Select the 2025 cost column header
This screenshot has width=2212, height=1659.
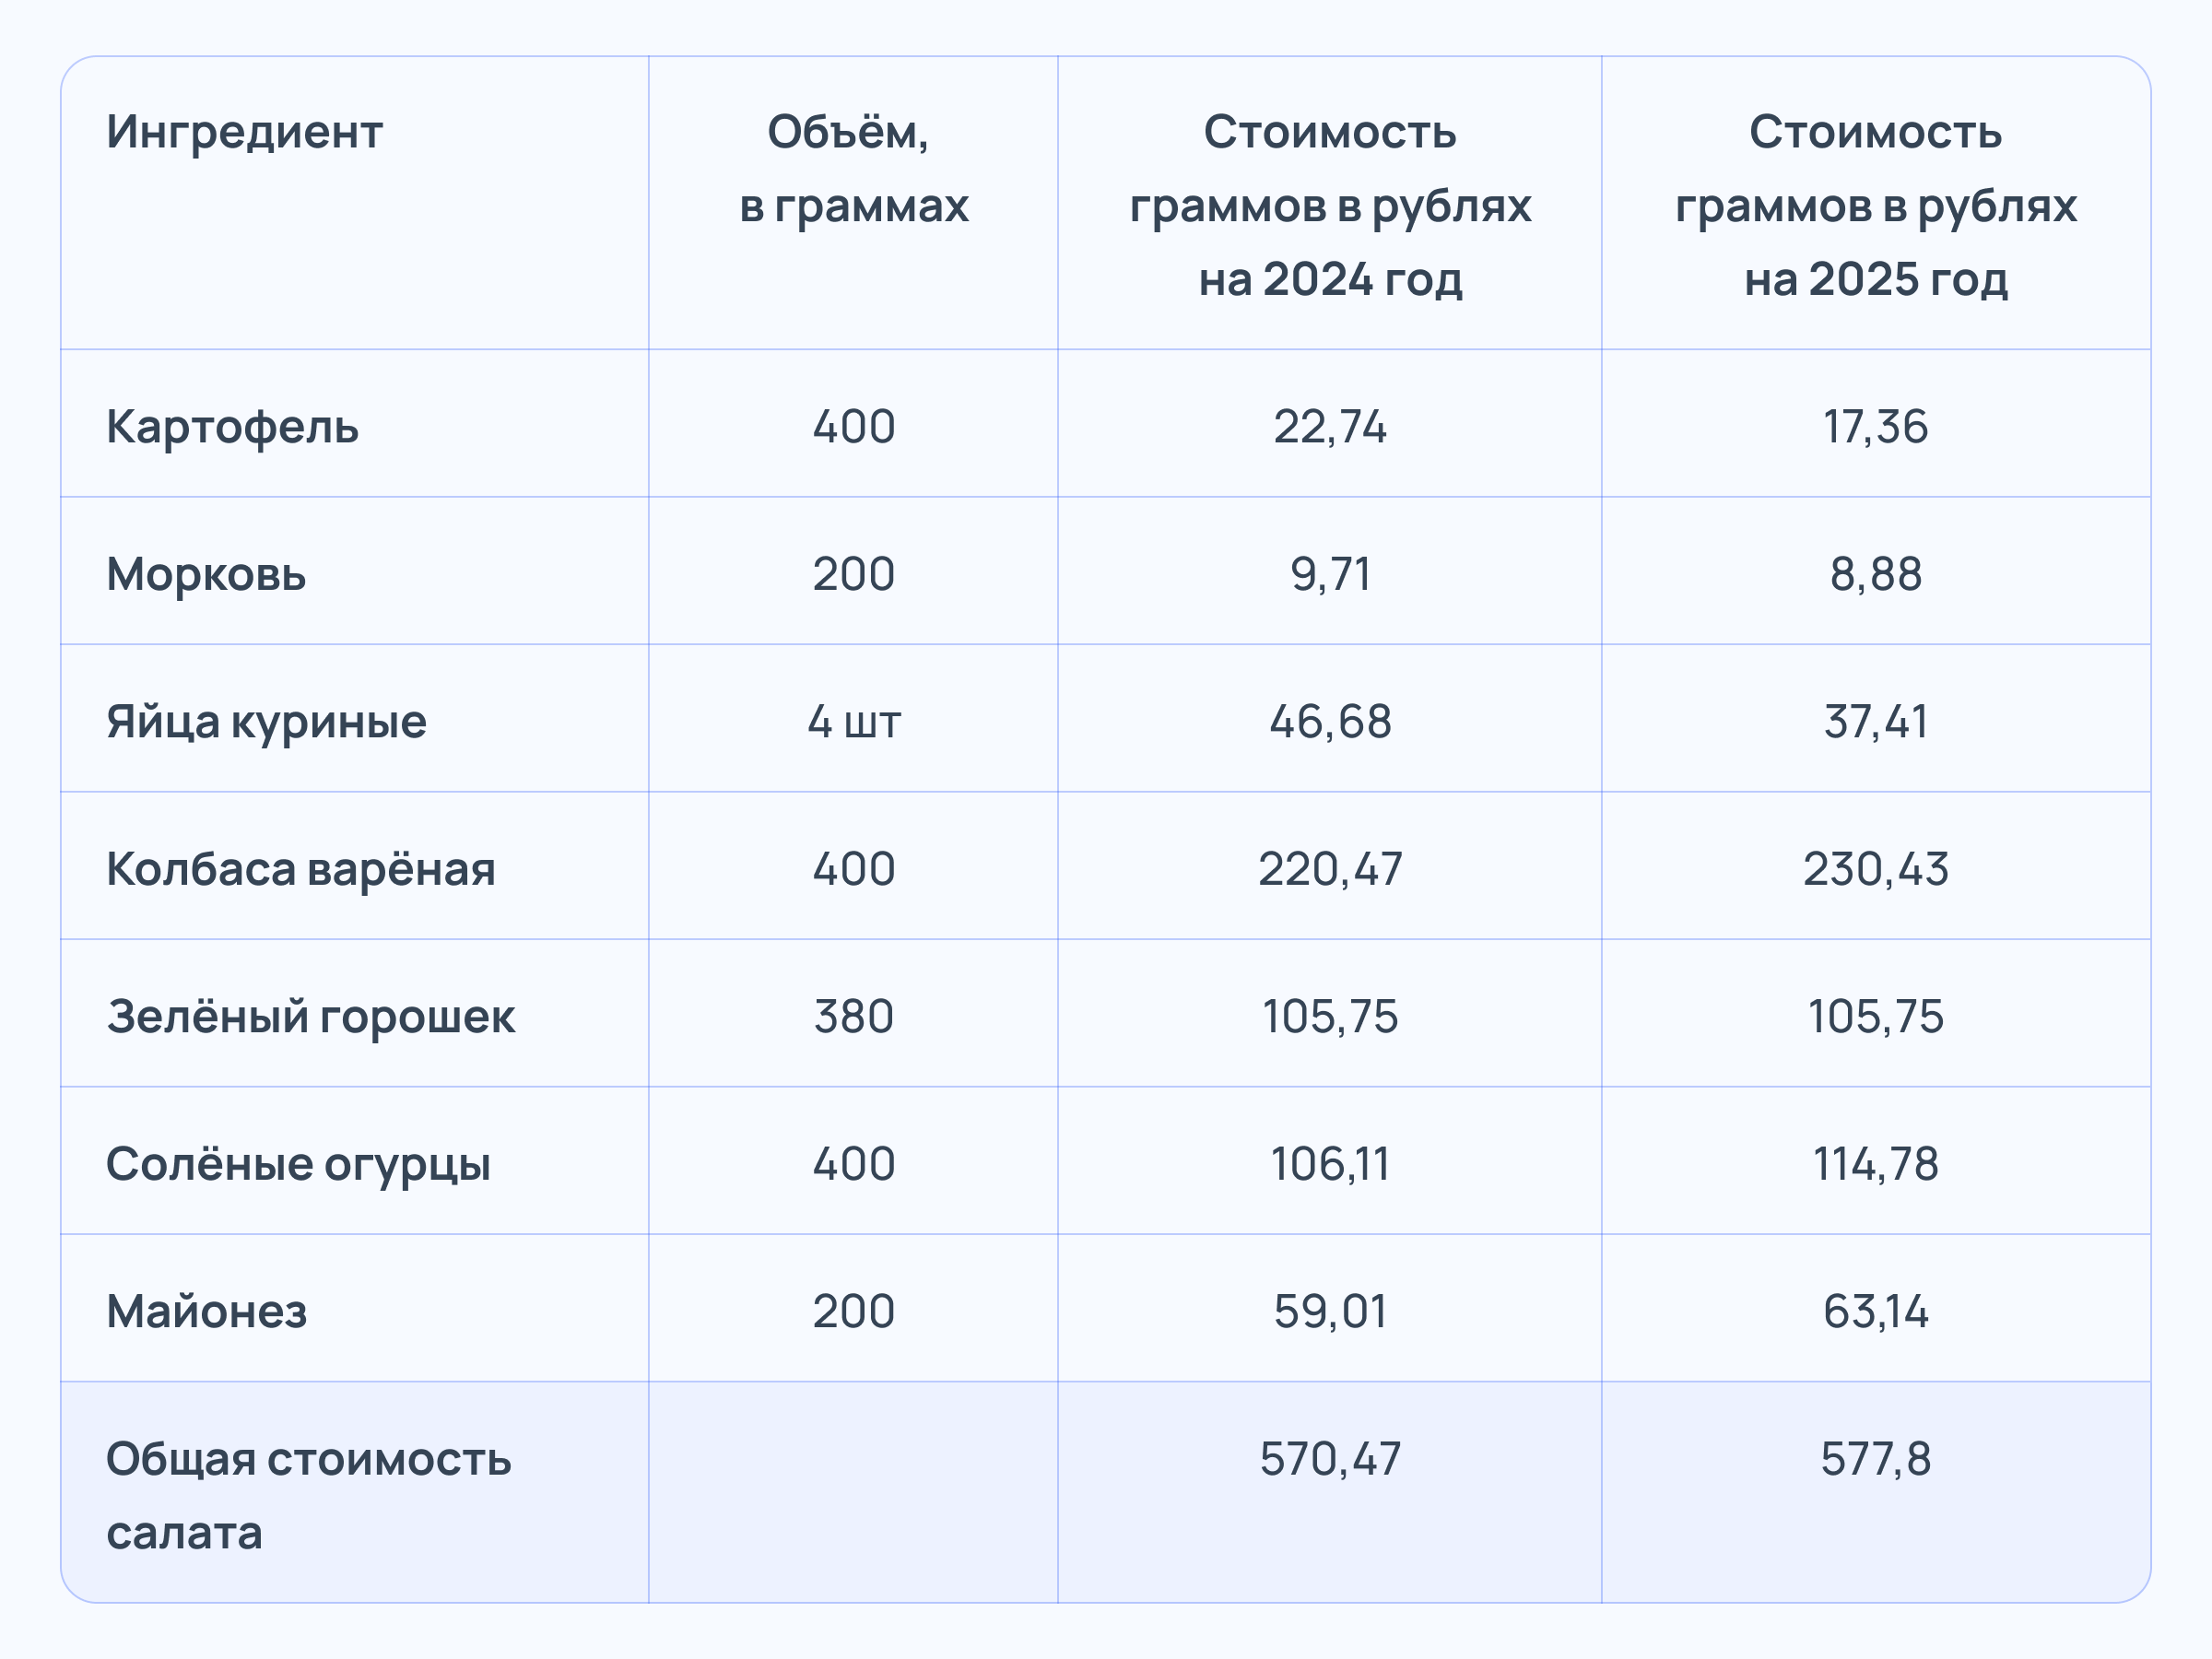click(x=1875, y=205)
